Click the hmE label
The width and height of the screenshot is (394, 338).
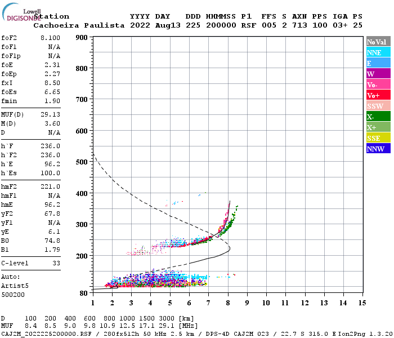pos(7,204)
